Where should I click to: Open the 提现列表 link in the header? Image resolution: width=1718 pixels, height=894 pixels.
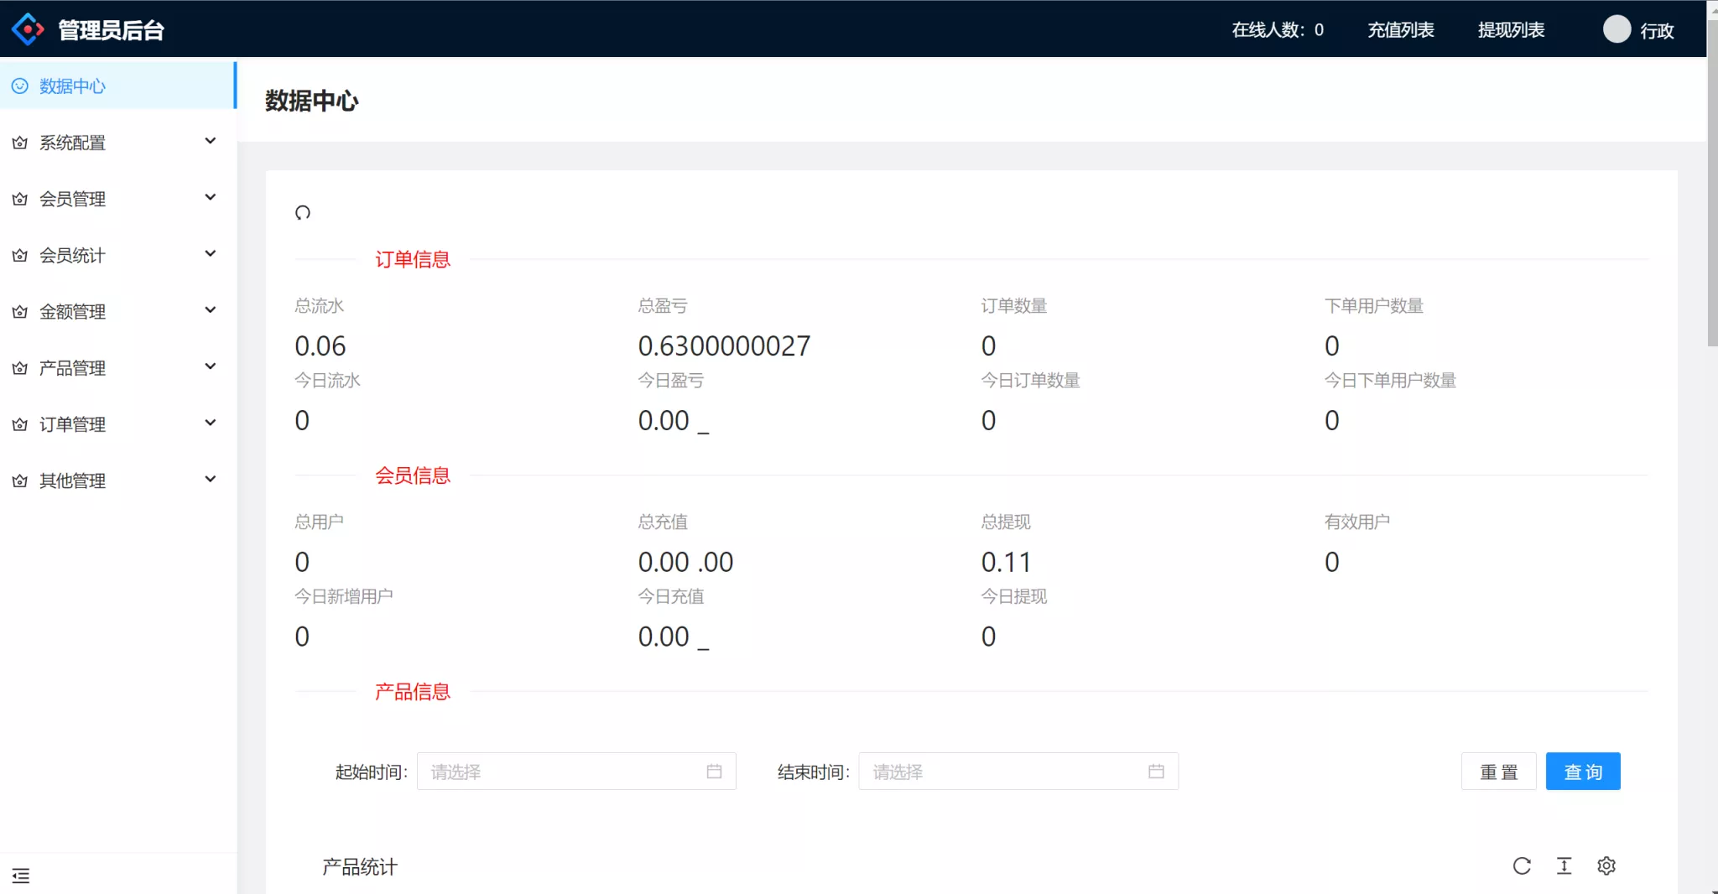tap(1511, 30)
